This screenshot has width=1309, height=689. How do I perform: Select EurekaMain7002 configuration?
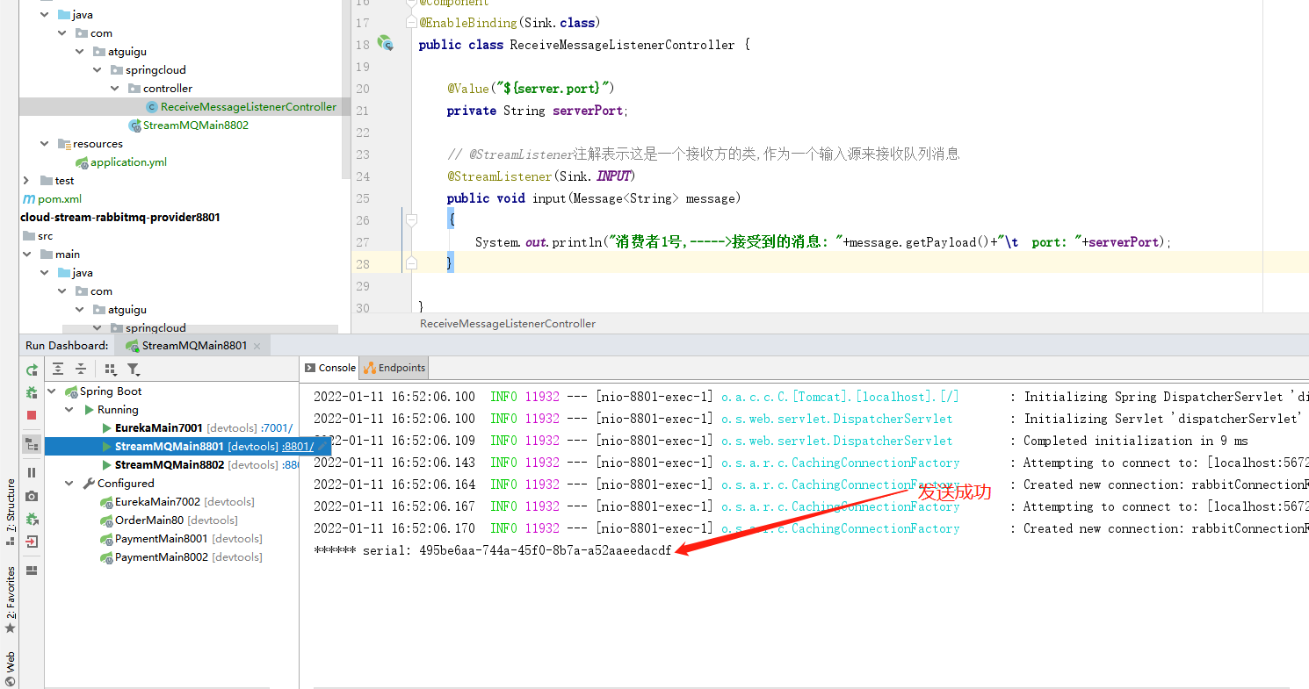(157, 502)
